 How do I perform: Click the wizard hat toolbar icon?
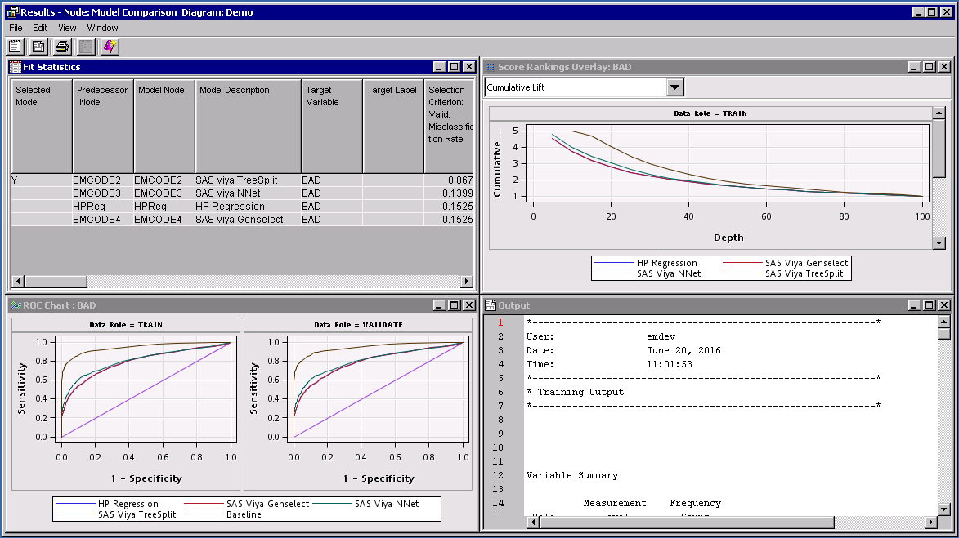pos(110,47)
